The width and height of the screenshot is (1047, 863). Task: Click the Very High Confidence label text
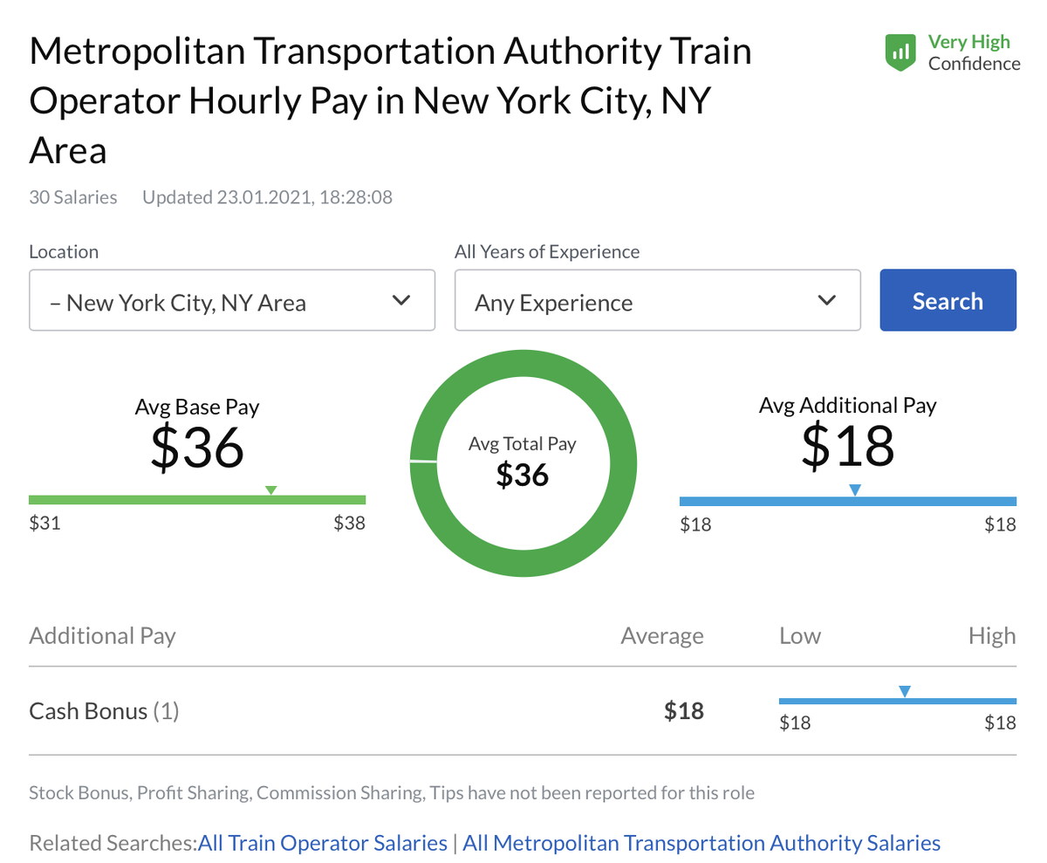pyautogui.click(x=974, y=52)
